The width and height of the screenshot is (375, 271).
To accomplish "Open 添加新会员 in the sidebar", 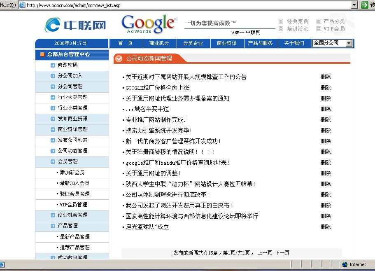I will tap(72, 173).
